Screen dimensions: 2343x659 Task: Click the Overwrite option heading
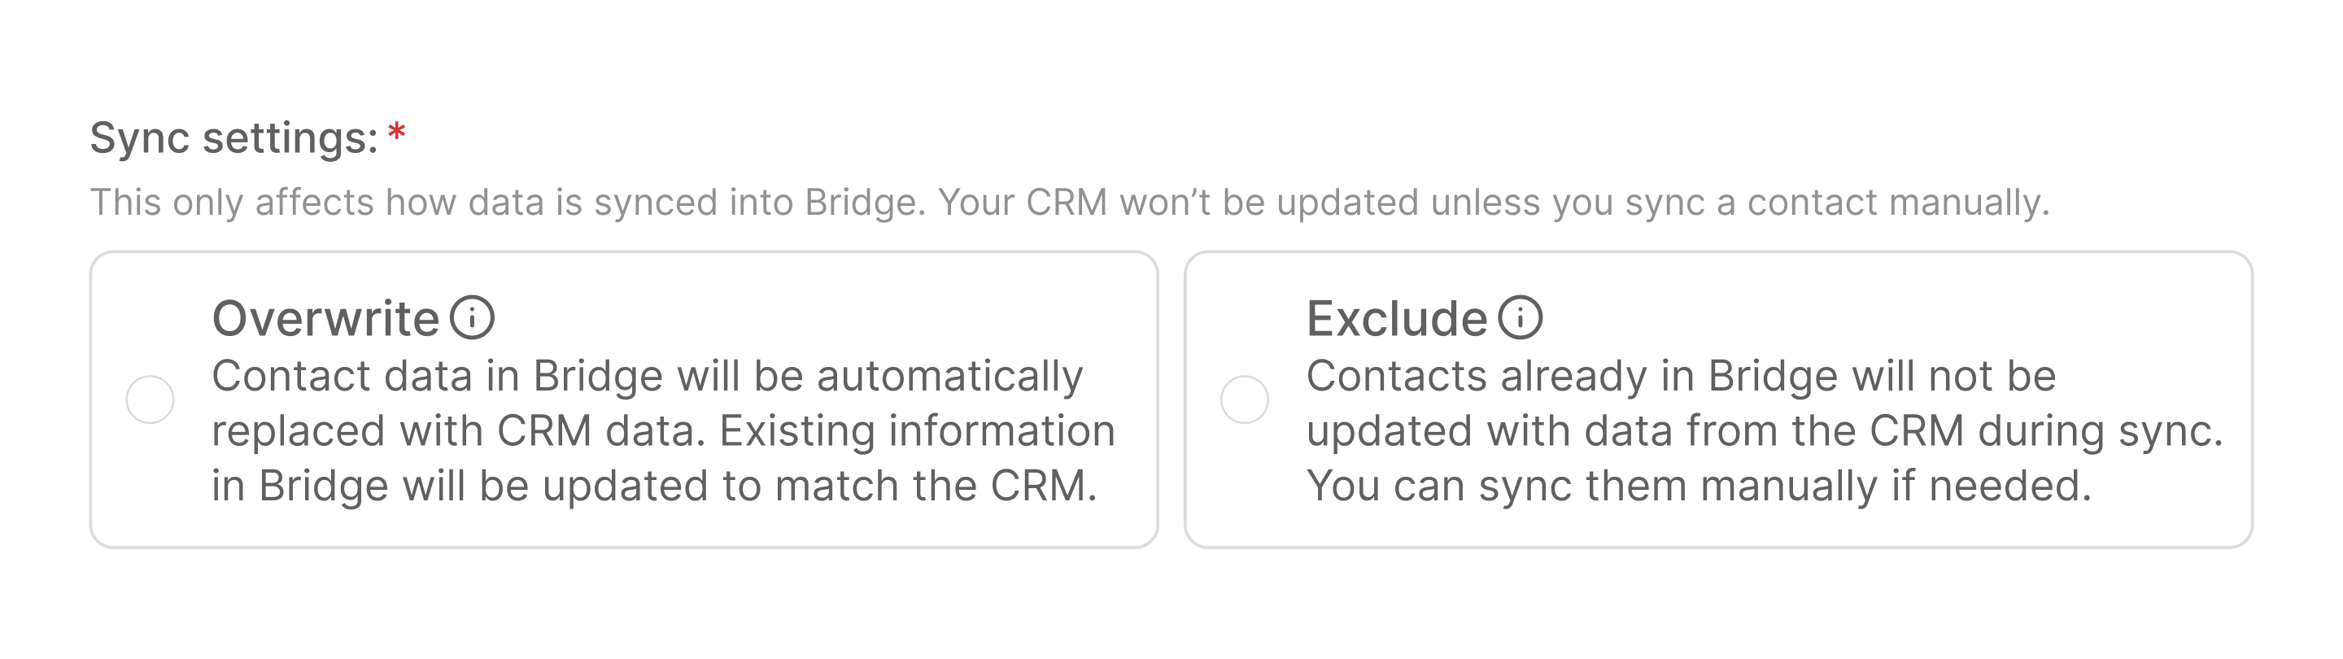pos(325,319)
